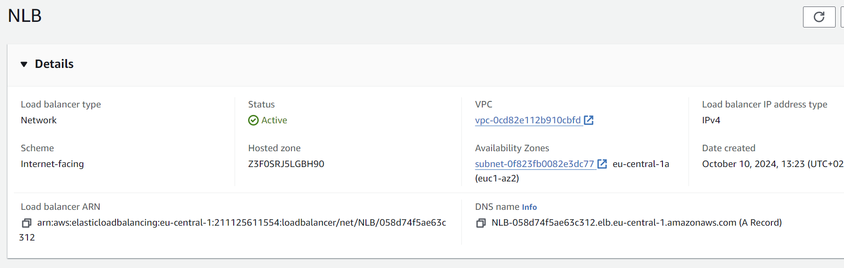Collapse the Details section triangle
844x268 pixels.
pos(24,64)
